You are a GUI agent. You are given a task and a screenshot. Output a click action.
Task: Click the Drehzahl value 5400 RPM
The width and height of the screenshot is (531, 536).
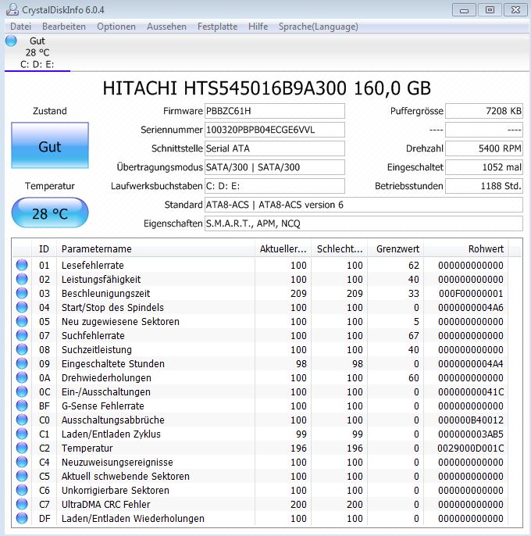484,148
